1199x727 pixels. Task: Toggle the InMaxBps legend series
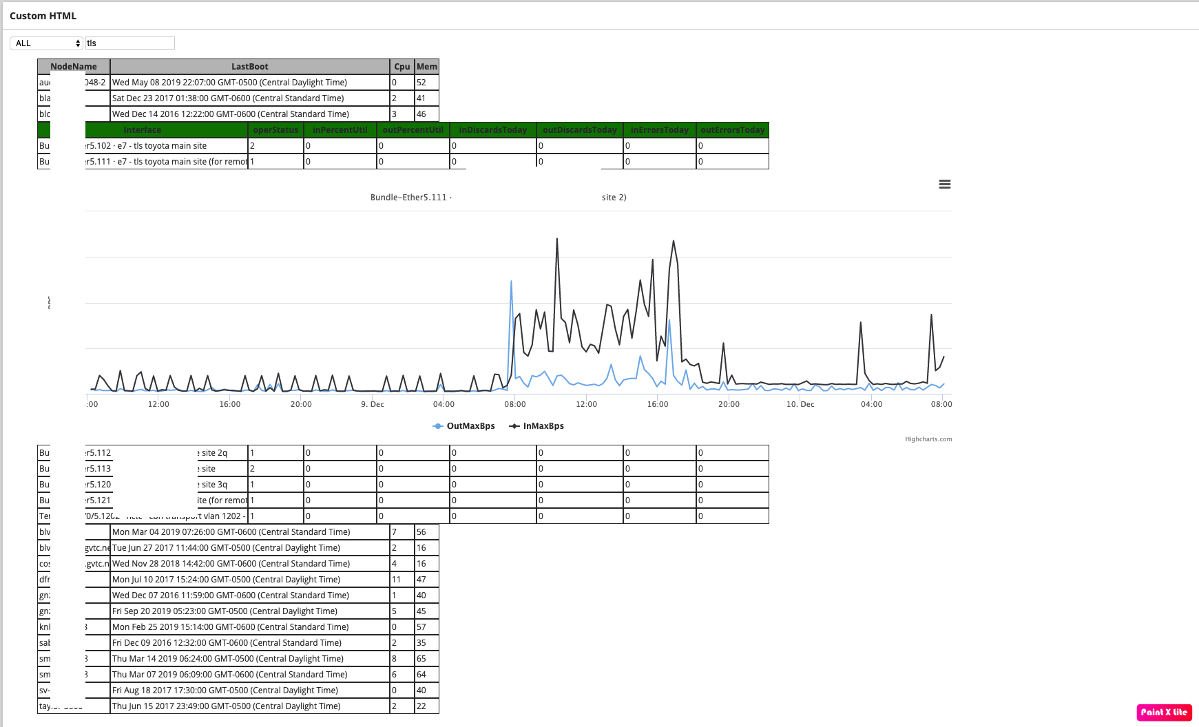tap(536, 426)
